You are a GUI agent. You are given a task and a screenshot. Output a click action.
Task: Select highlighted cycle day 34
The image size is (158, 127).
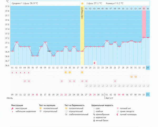tap(147, 68)
